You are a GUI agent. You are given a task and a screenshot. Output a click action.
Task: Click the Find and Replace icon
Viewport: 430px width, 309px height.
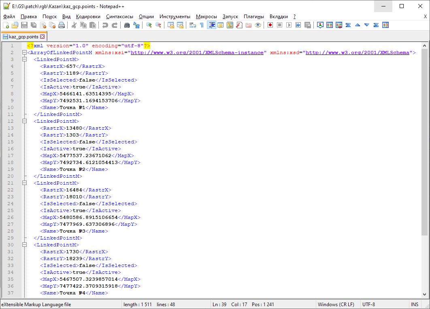pos(136,25)
